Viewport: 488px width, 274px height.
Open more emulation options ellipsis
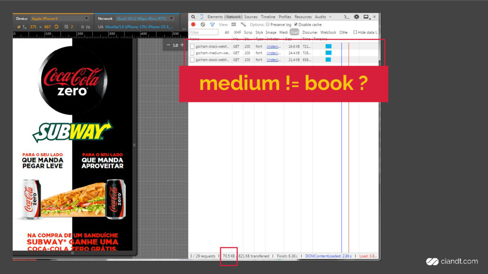coord(184,28)
